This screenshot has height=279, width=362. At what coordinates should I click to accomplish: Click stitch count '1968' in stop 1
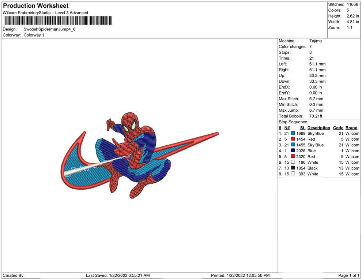pyautogui.click(x=301, y=133)
